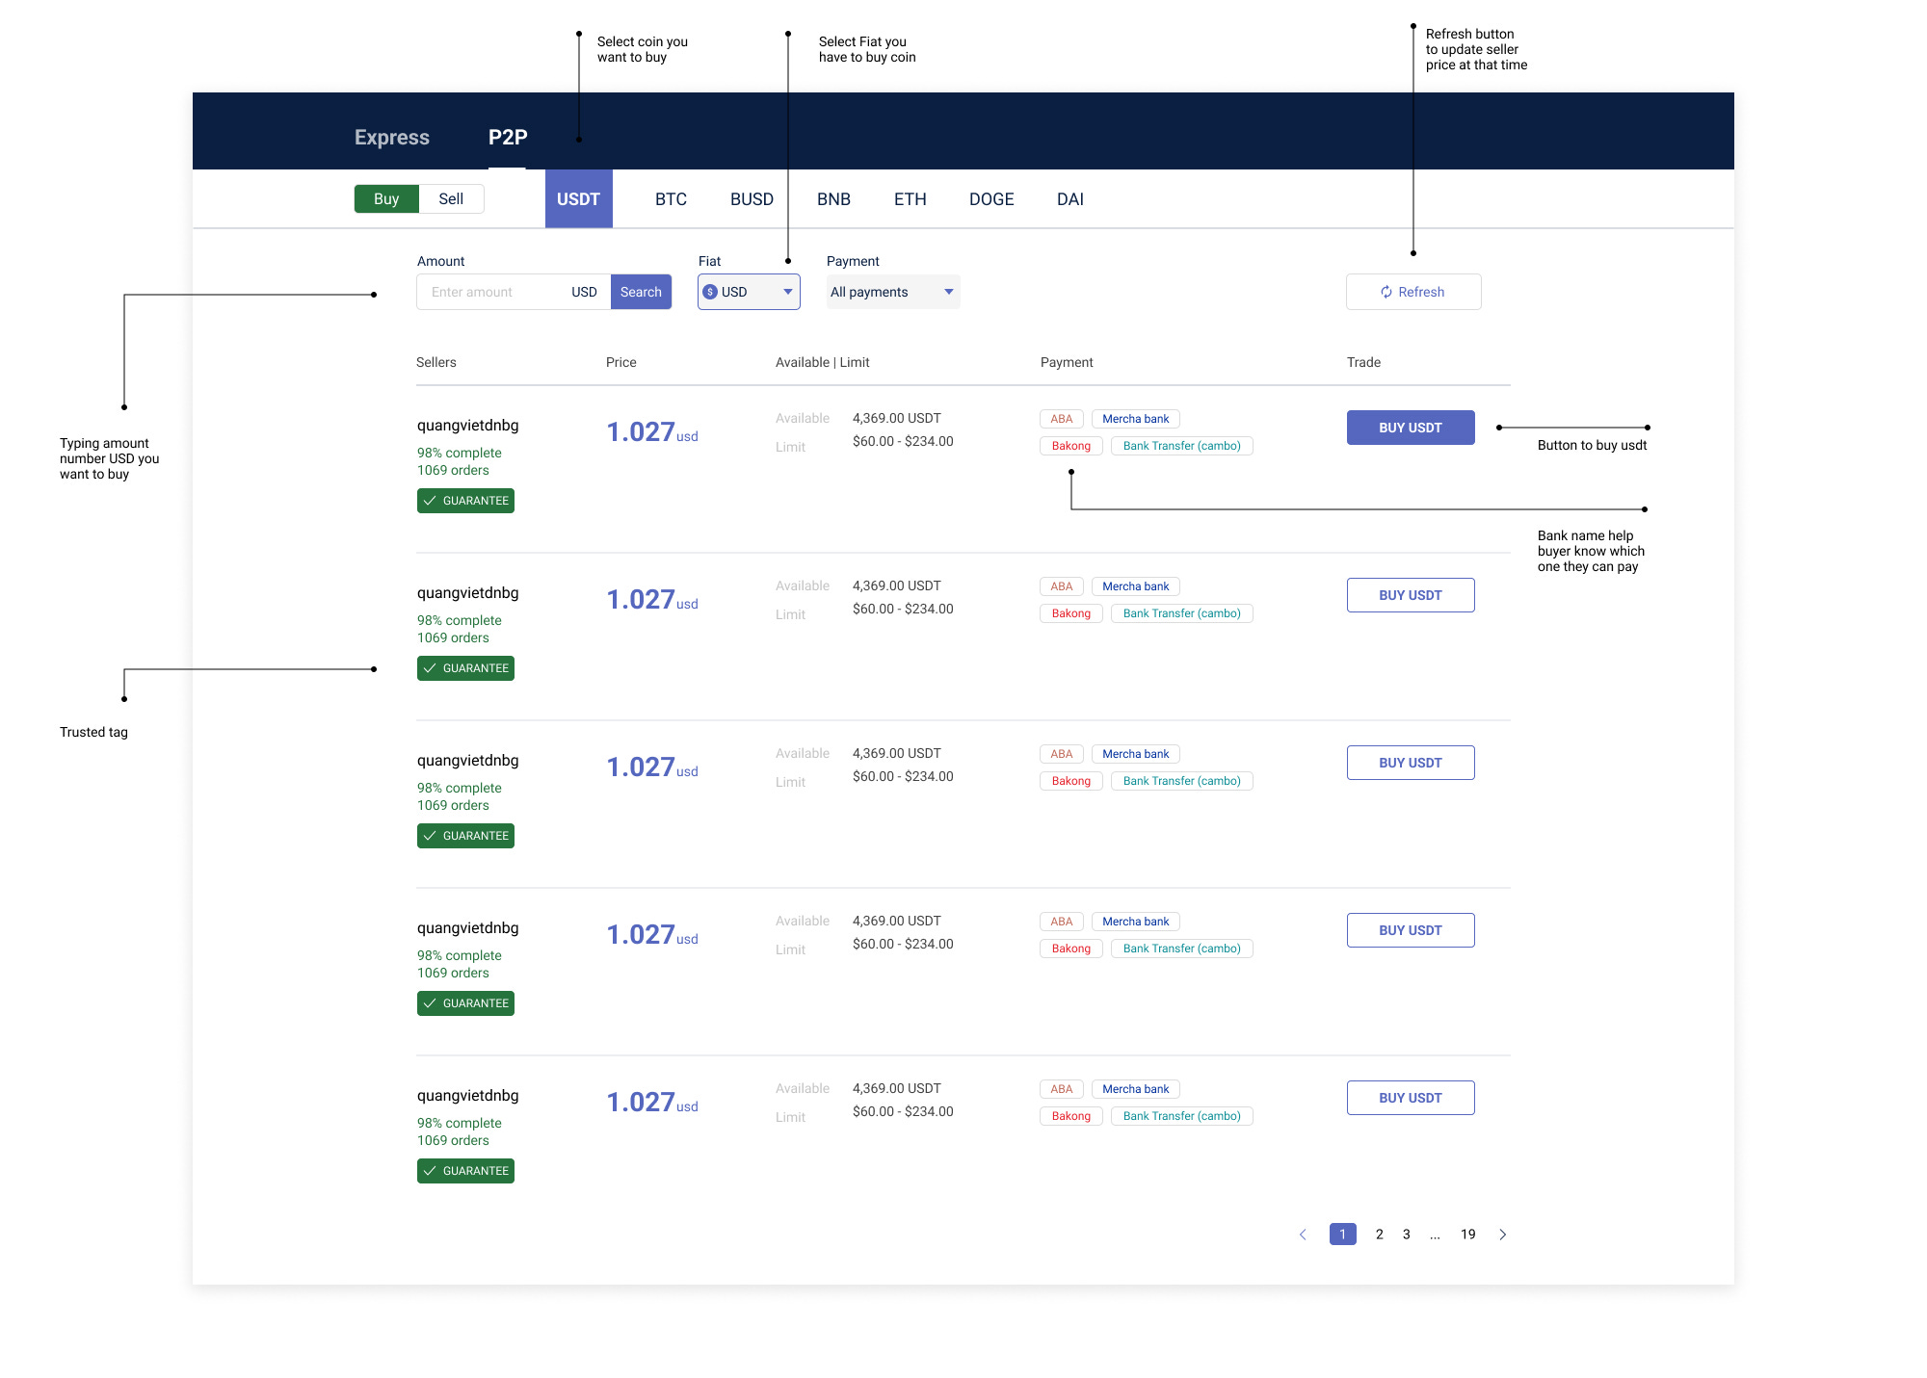This screenshot has height=1378, width=1927.
Task: Select the P2P menu item
Action: pos(508,137)
